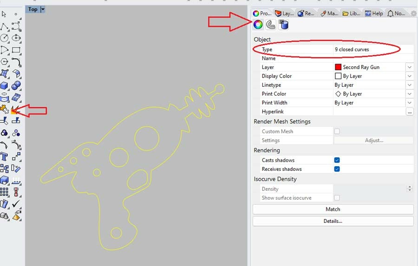418x266 pixels.
Task: Select the Boolean Union spheres tool
Action: (16, 85)
